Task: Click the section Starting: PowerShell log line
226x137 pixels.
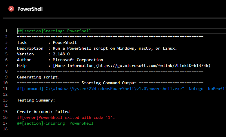Action: (x=54, y=31)
